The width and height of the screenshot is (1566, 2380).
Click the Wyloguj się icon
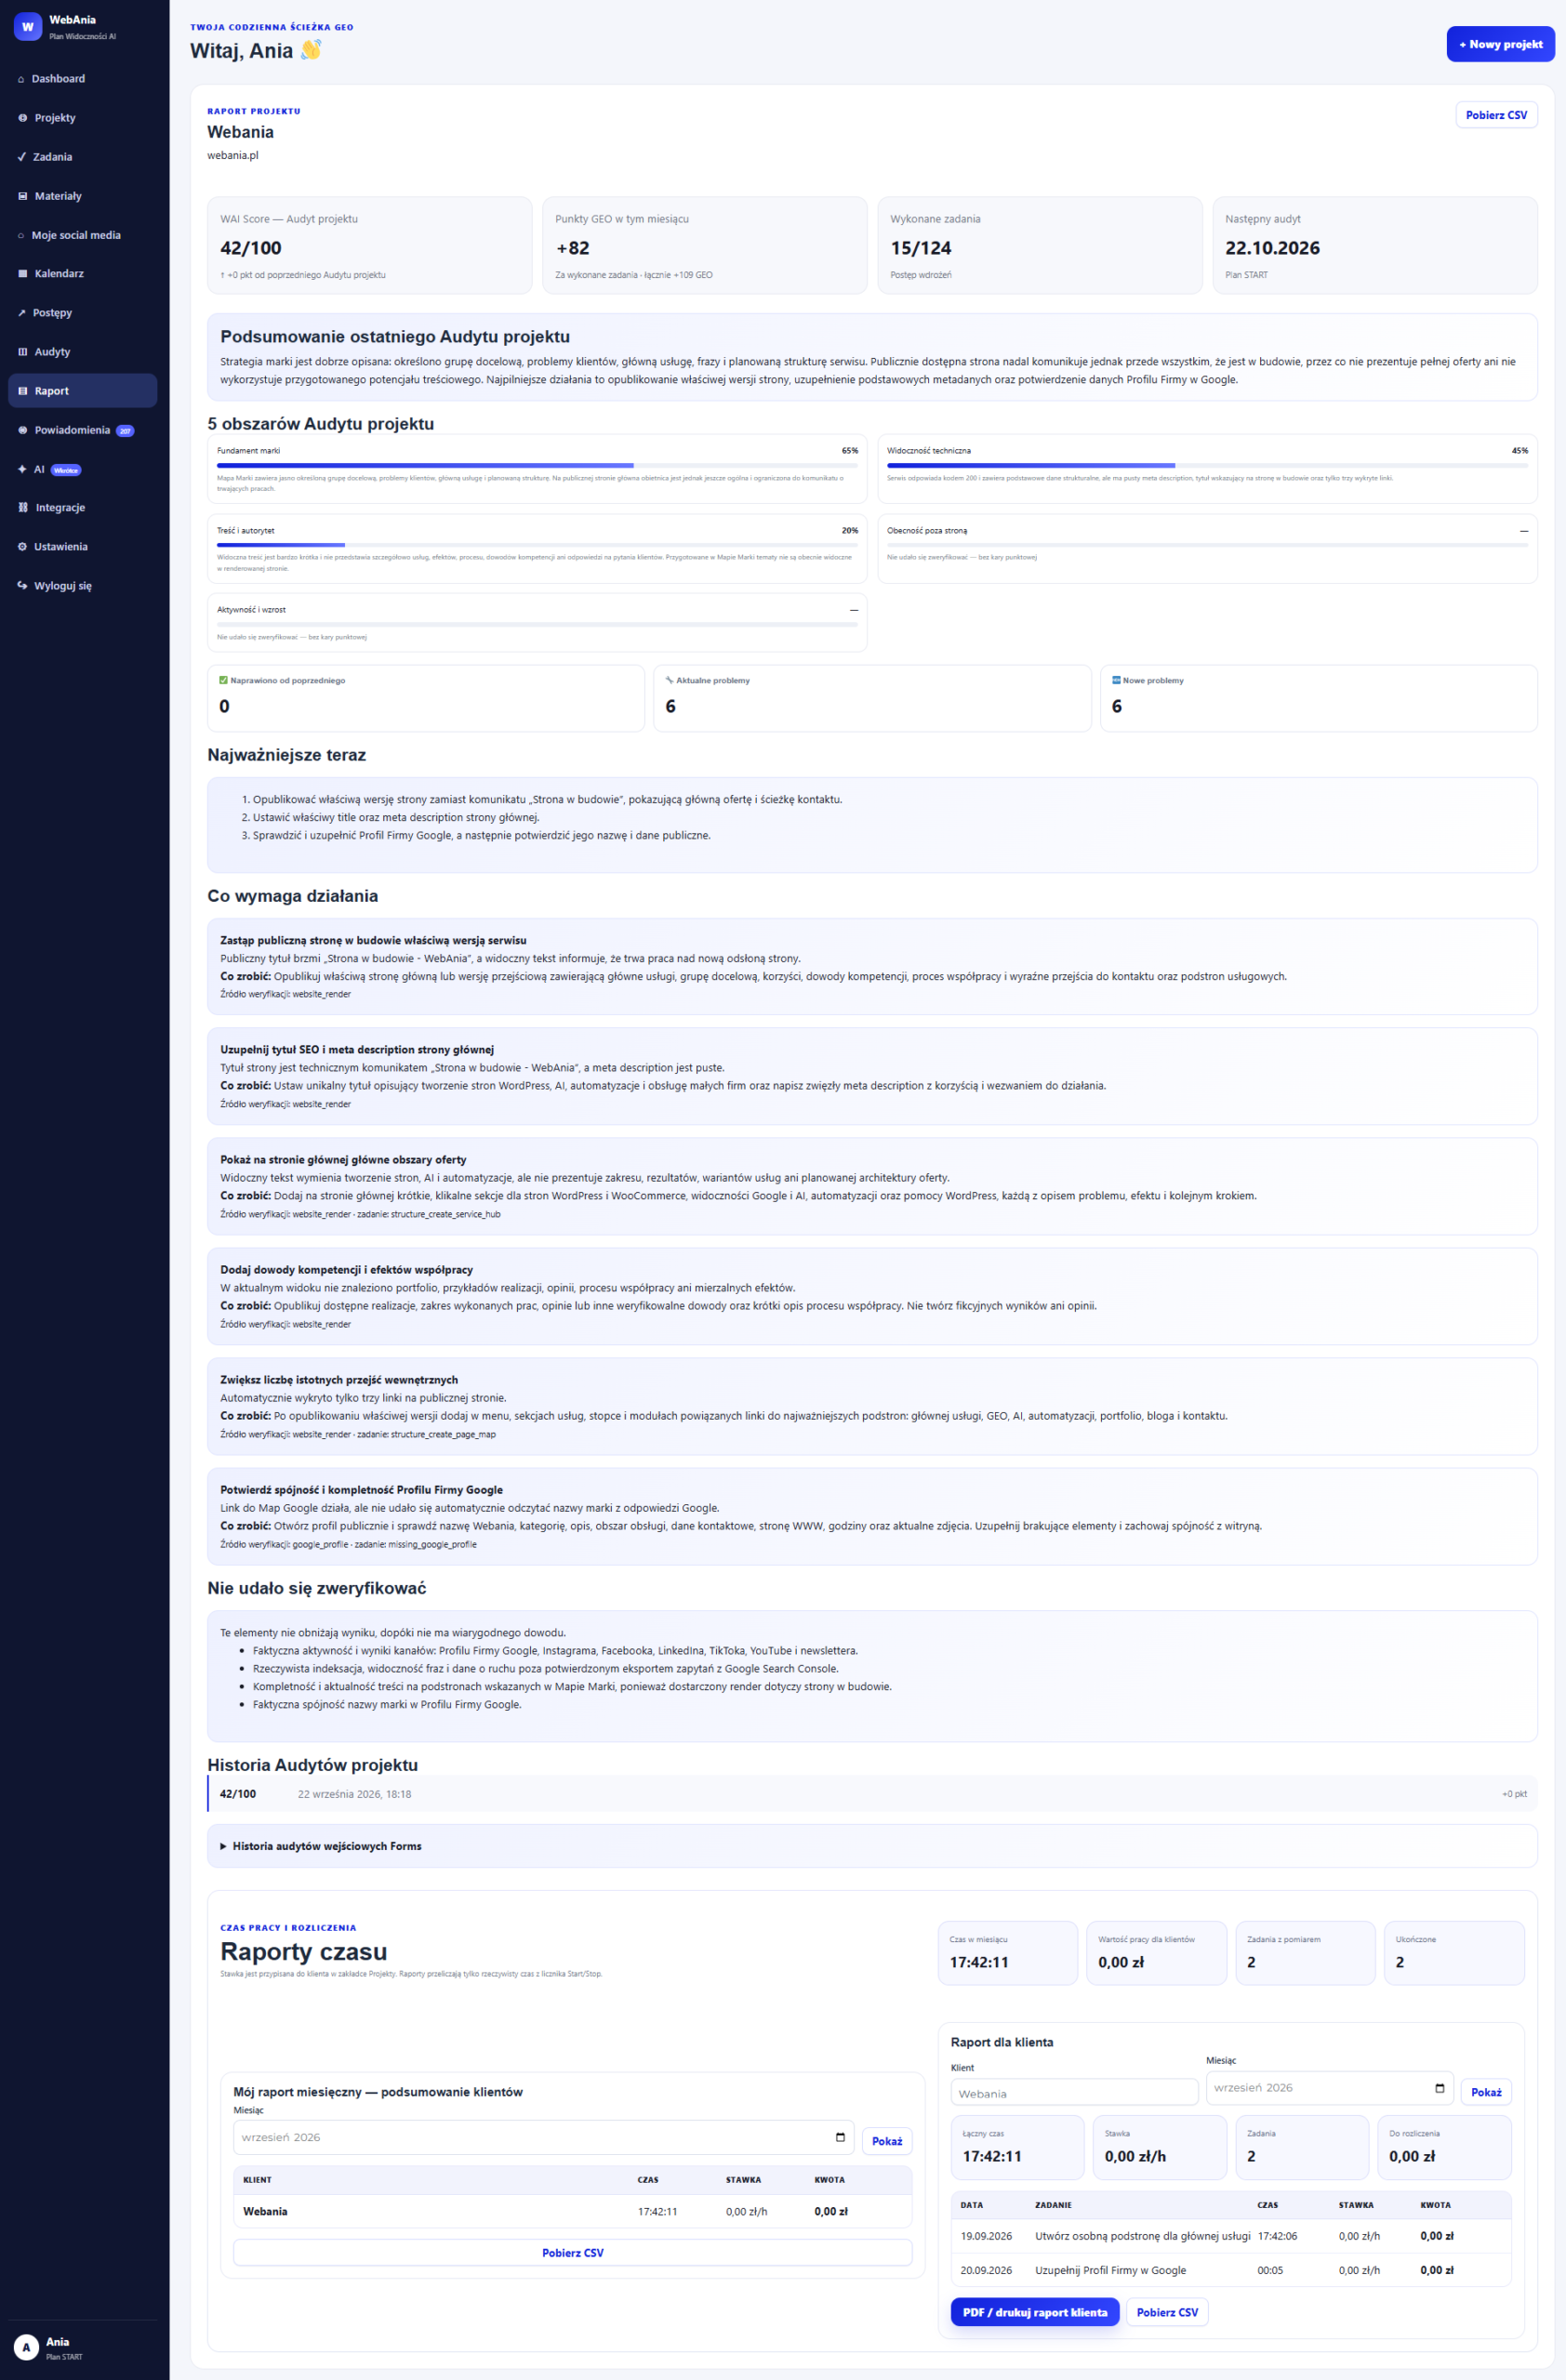(22, 586)
